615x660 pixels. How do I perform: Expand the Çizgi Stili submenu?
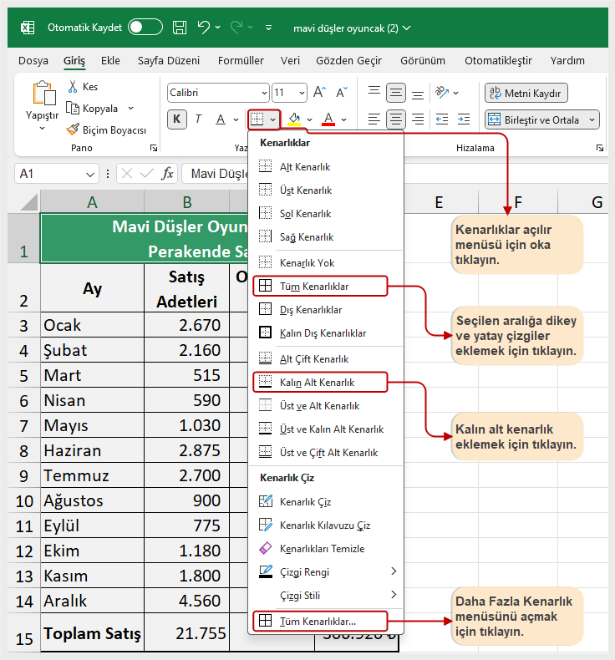[394, 594]
